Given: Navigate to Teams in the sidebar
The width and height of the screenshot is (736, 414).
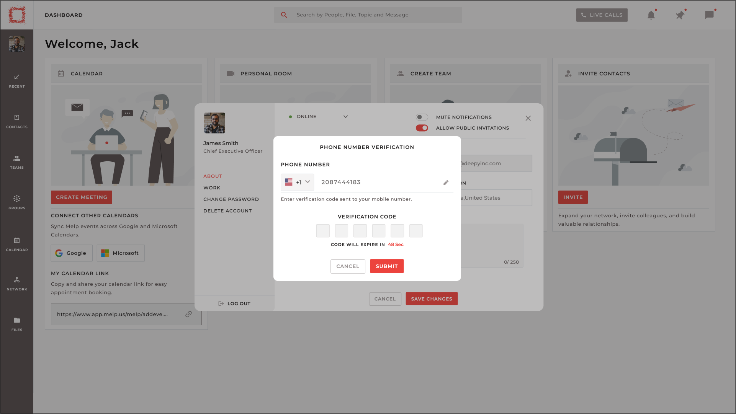Looking at the screenshot, I should click(17, 161).
